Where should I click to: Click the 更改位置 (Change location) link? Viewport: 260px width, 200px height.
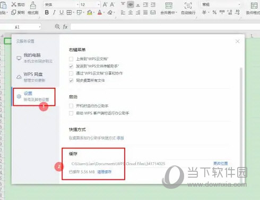pos(220,163)
